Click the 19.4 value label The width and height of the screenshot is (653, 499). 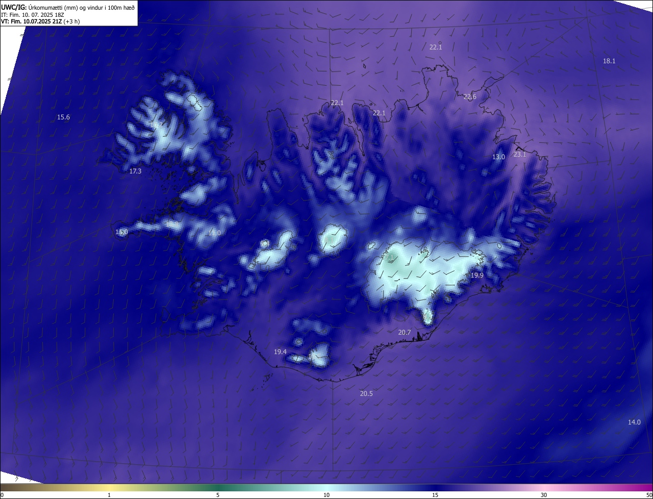tap(280, 352)
